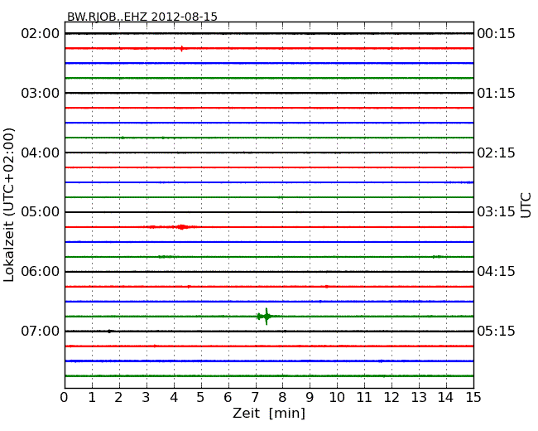This screenshot has width=538, height=431.
Task: Click the 0 minute tick label
Action: coord(65,398)
